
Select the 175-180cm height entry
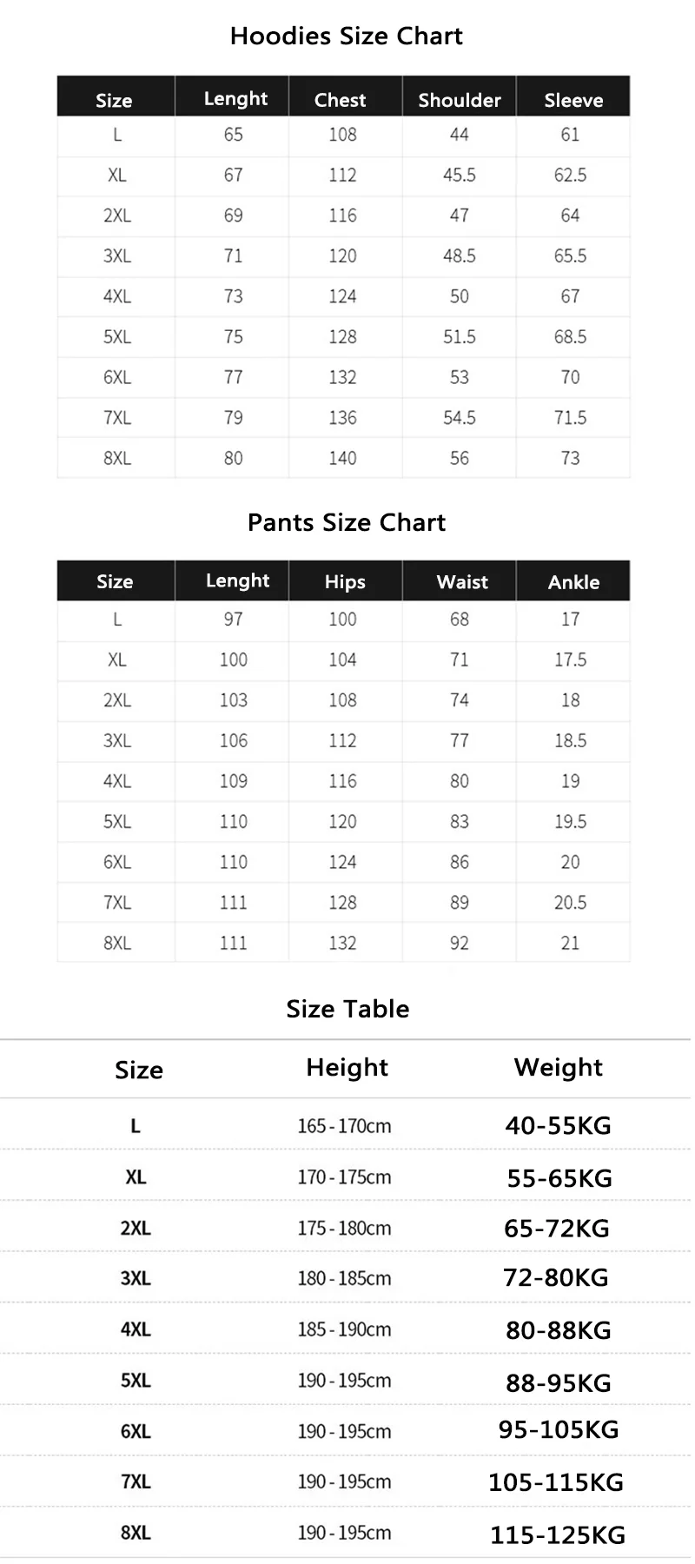click(x=344, y=1229)
